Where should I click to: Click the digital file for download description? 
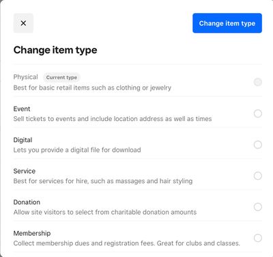coord(77,150)
